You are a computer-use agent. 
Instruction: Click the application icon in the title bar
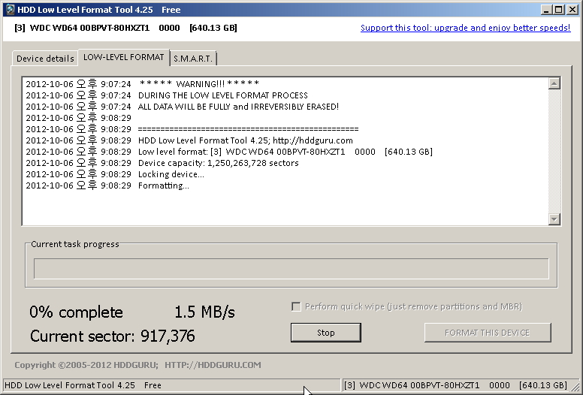[10, 10]
